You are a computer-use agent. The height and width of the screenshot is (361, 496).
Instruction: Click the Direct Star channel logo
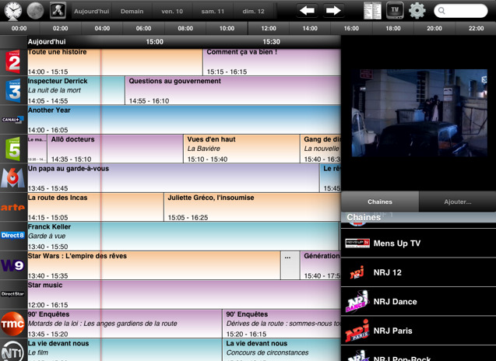pyautogui.click(x=12, y=294)
